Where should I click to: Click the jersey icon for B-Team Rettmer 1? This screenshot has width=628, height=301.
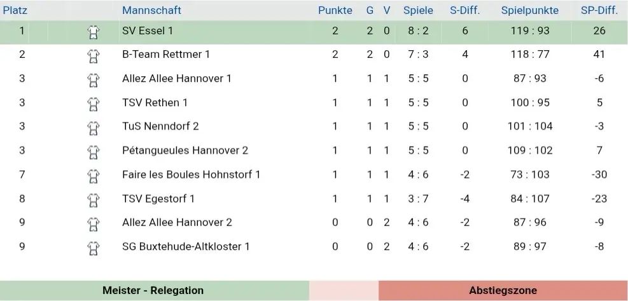tap(94, 55)
